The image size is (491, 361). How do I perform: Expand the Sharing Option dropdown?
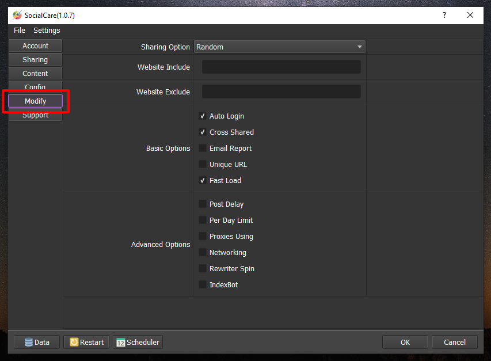279,47
